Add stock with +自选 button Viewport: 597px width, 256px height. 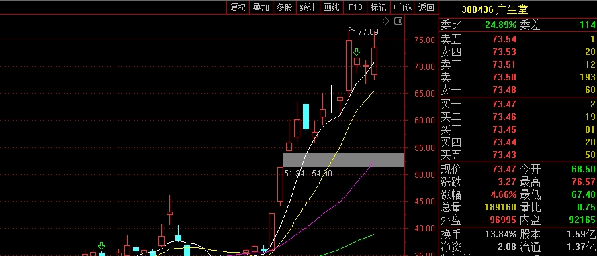point(402,7)
